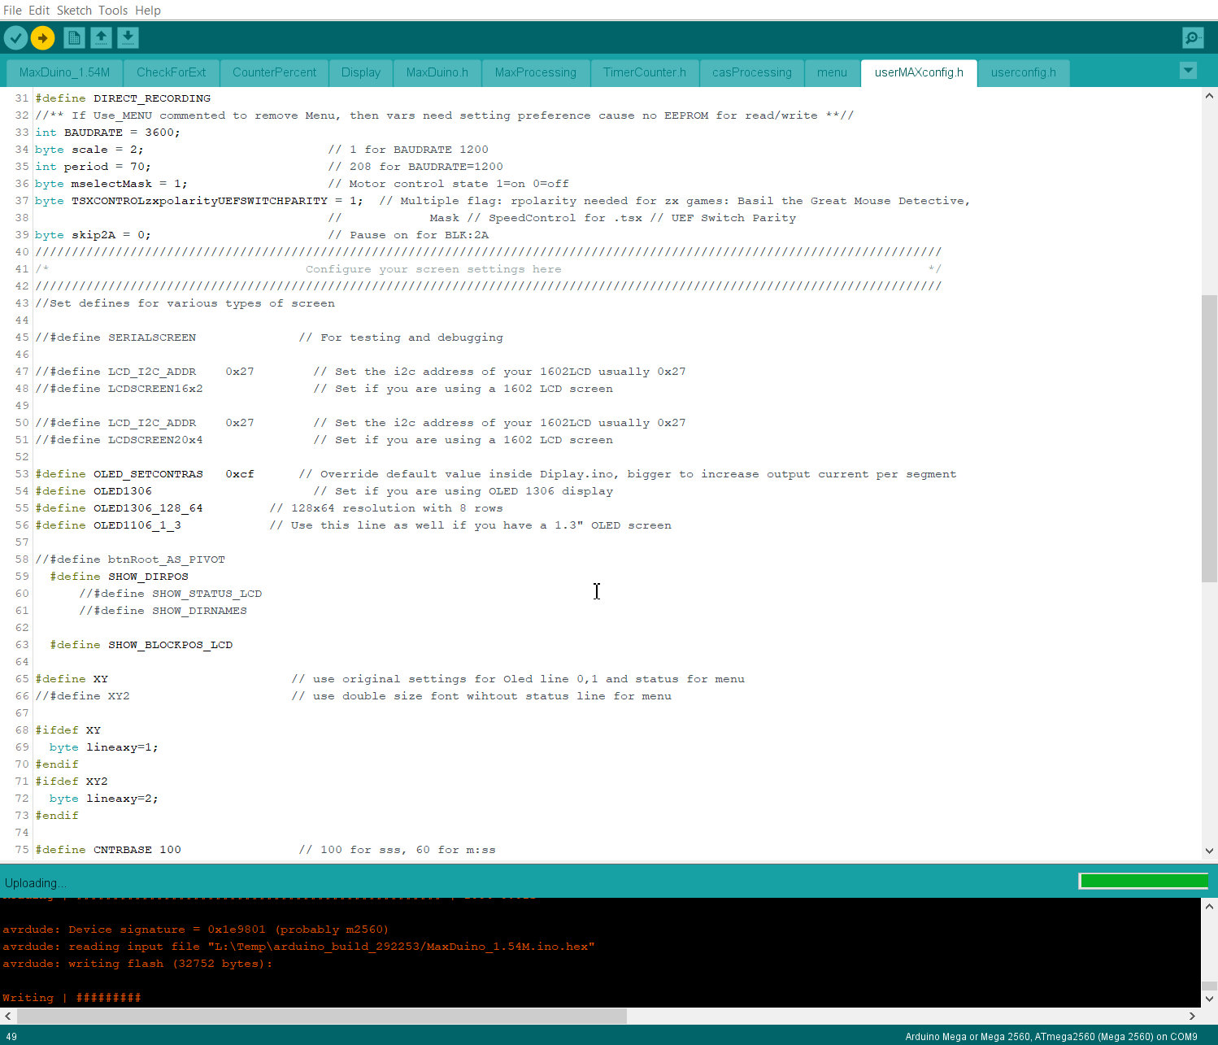Click the '#define OLED_SETCONTRAS 0xcf' line
Image resolution: width=1218 pixels, height=1045 pixels.
pyautogui.click(x=145, y=474)
